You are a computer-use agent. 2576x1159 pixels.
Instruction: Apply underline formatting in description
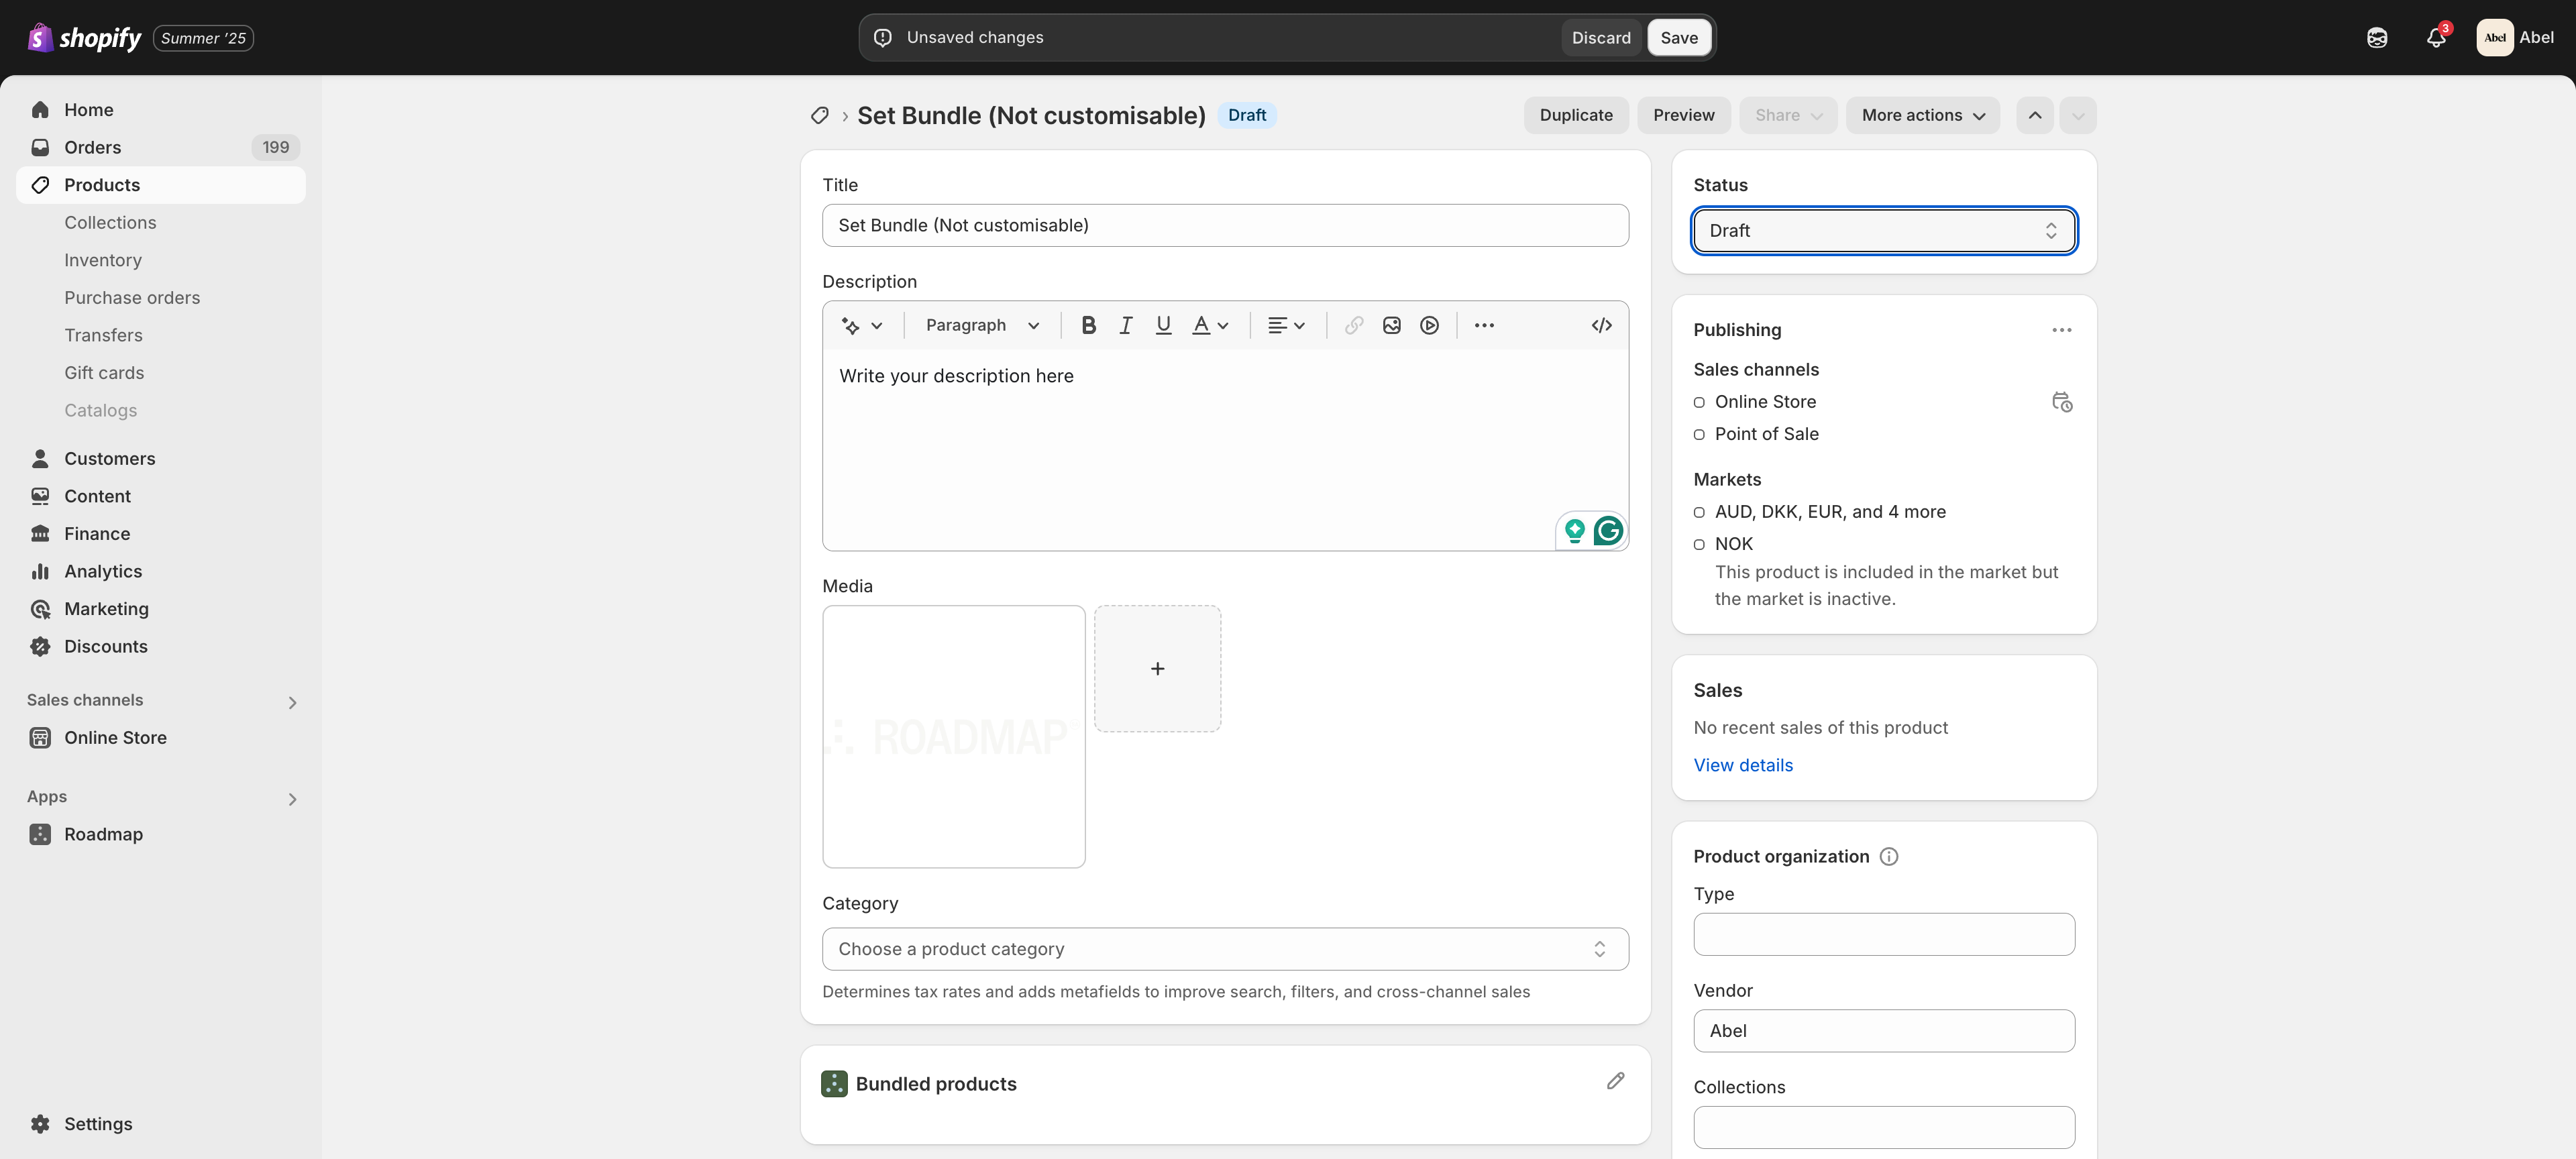pyautogui.click(x=1163, y=325)
